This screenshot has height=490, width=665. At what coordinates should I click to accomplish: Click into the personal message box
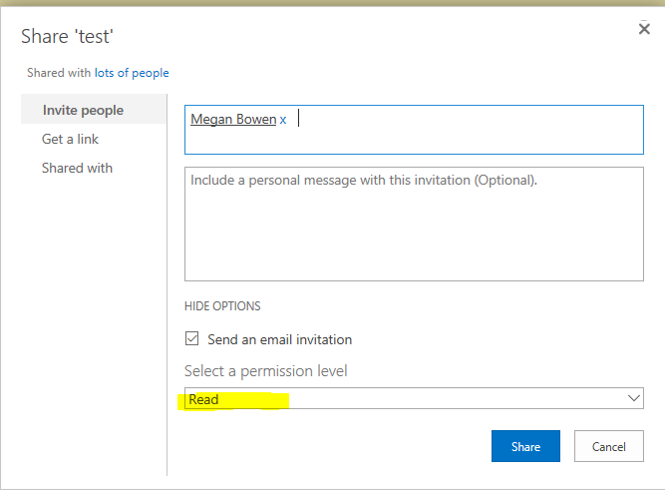point(414,225)
